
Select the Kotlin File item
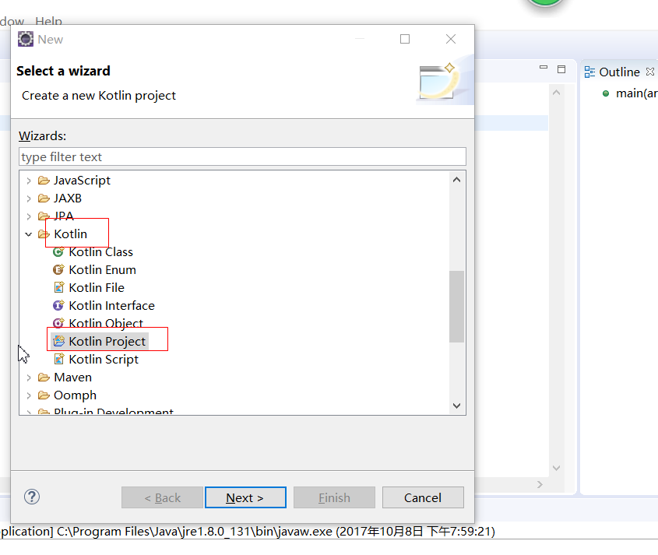97,287
